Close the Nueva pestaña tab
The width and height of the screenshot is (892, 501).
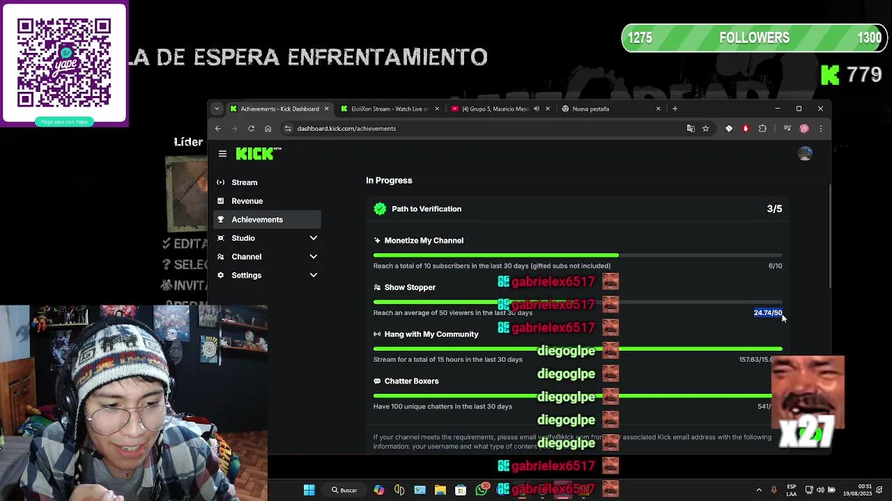[658, 109]
